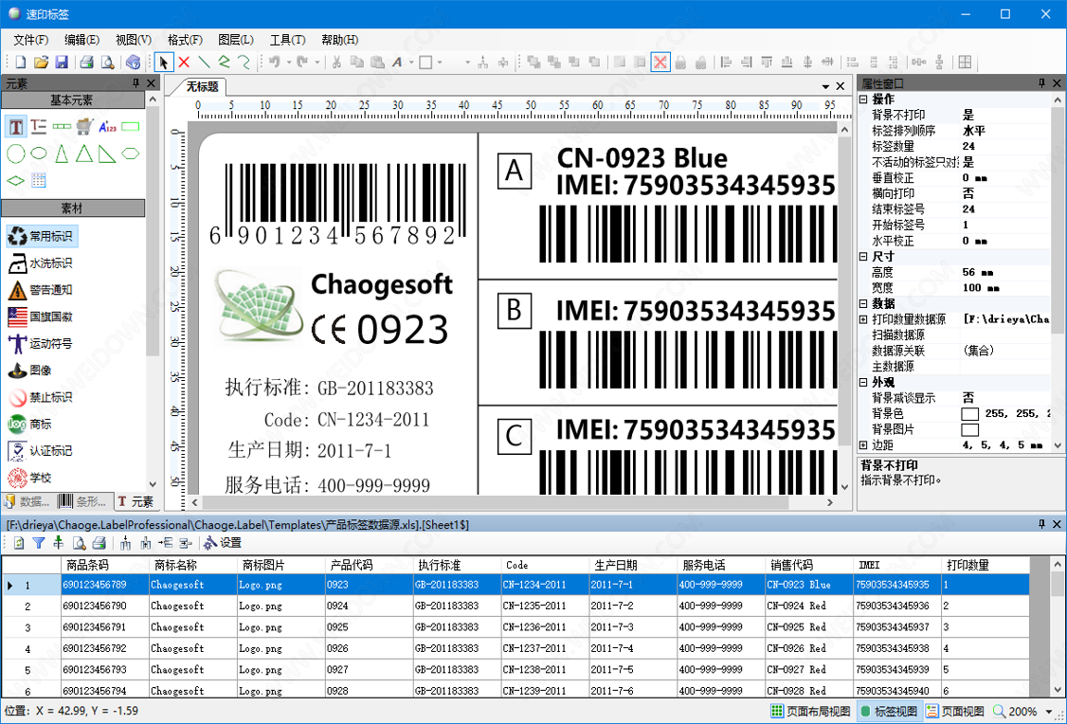
Task: Switch to the 无标题 document tab
Action: click(202, 86)
